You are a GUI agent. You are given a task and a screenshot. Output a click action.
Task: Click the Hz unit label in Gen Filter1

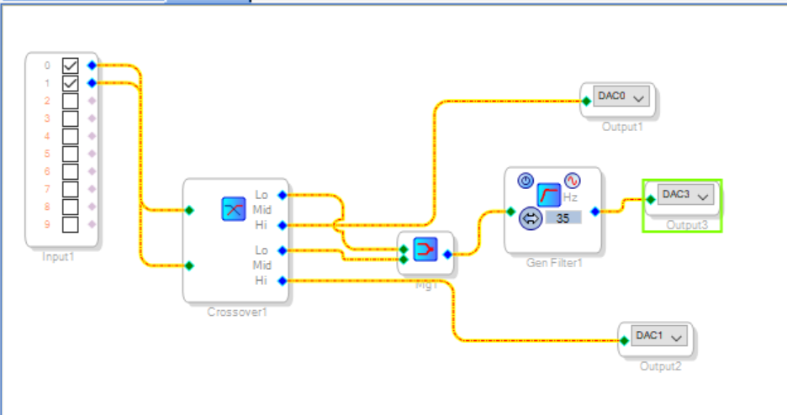[570, 197]
